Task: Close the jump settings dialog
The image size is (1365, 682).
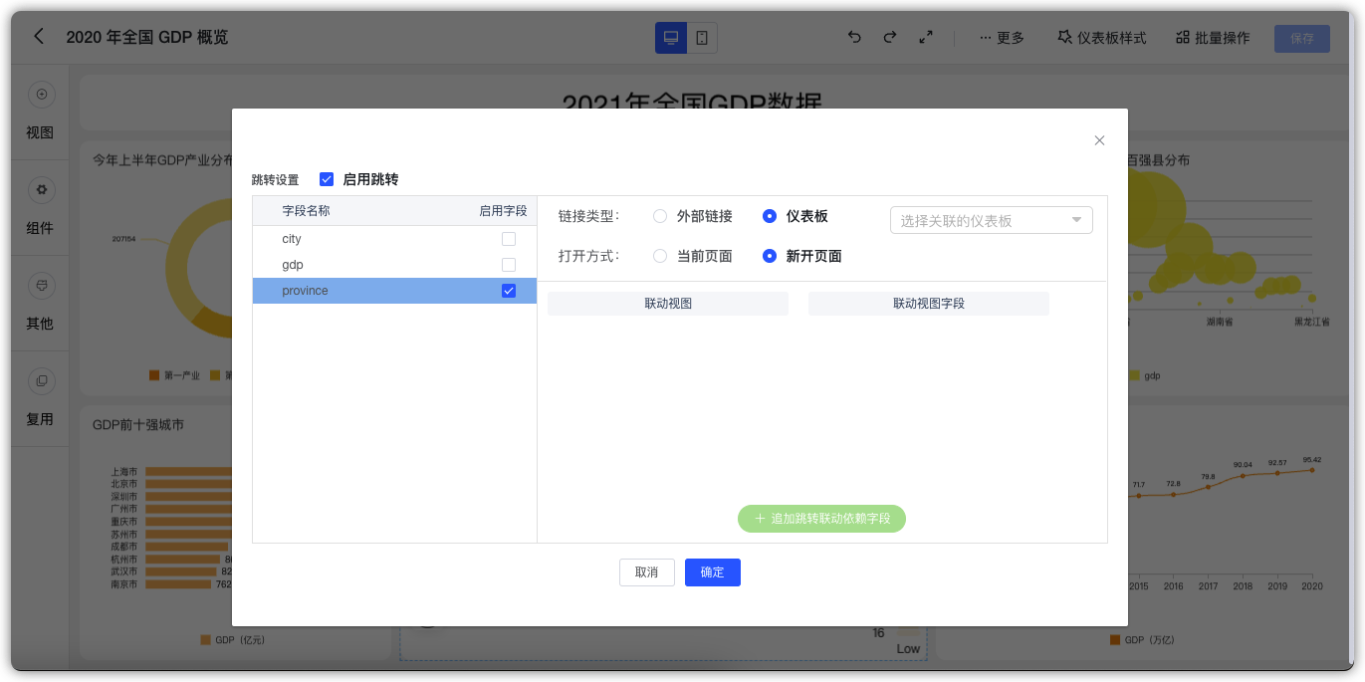Action: pos(1099,140)
